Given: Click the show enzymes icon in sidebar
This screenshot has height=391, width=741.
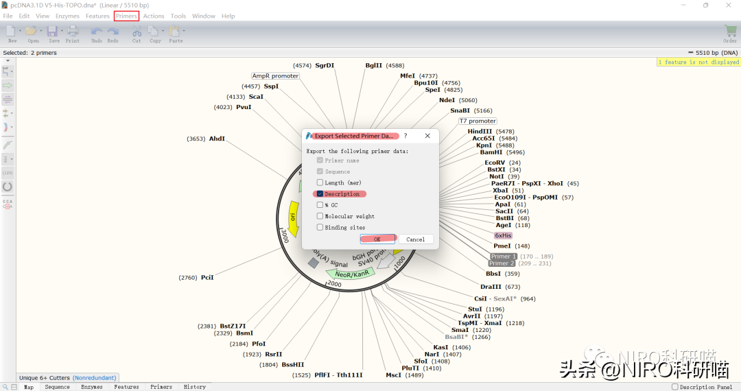Looking at the screenshot, I should point(8,71).
